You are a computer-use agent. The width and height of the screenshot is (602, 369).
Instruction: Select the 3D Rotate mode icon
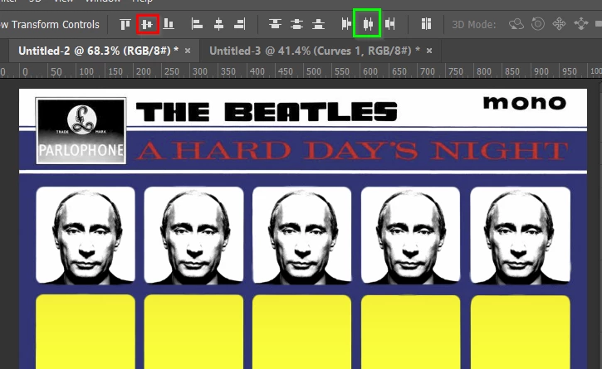tap(516, 24)
